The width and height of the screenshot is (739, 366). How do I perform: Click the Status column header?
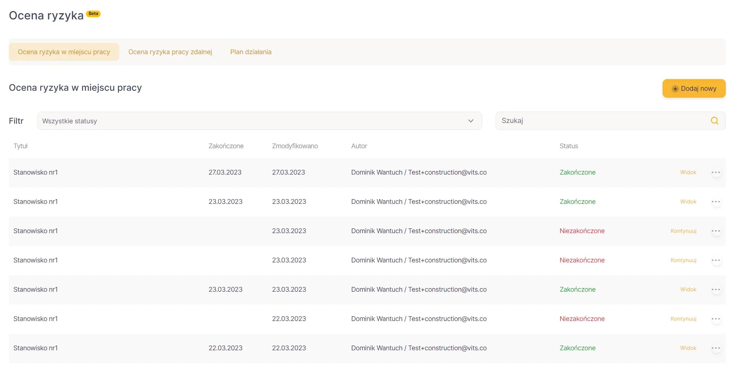pyautogui.click(x=569, y=146)
